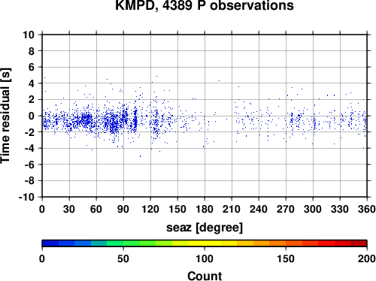
Task: Click the y-axis tick label -10
Action: 26,197
